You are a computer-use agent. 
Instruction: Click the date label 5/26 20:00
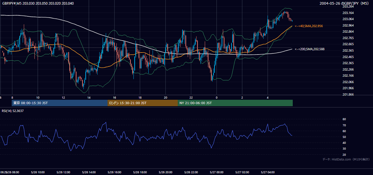click(x=166, y=172)
